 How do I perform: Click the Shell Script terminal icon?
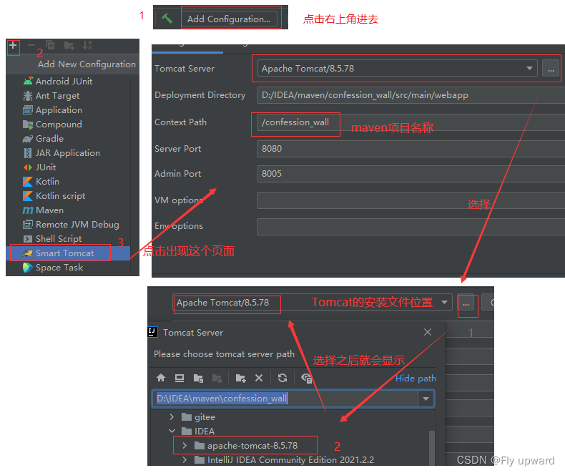pyautogui.click(x=28, y=239)
